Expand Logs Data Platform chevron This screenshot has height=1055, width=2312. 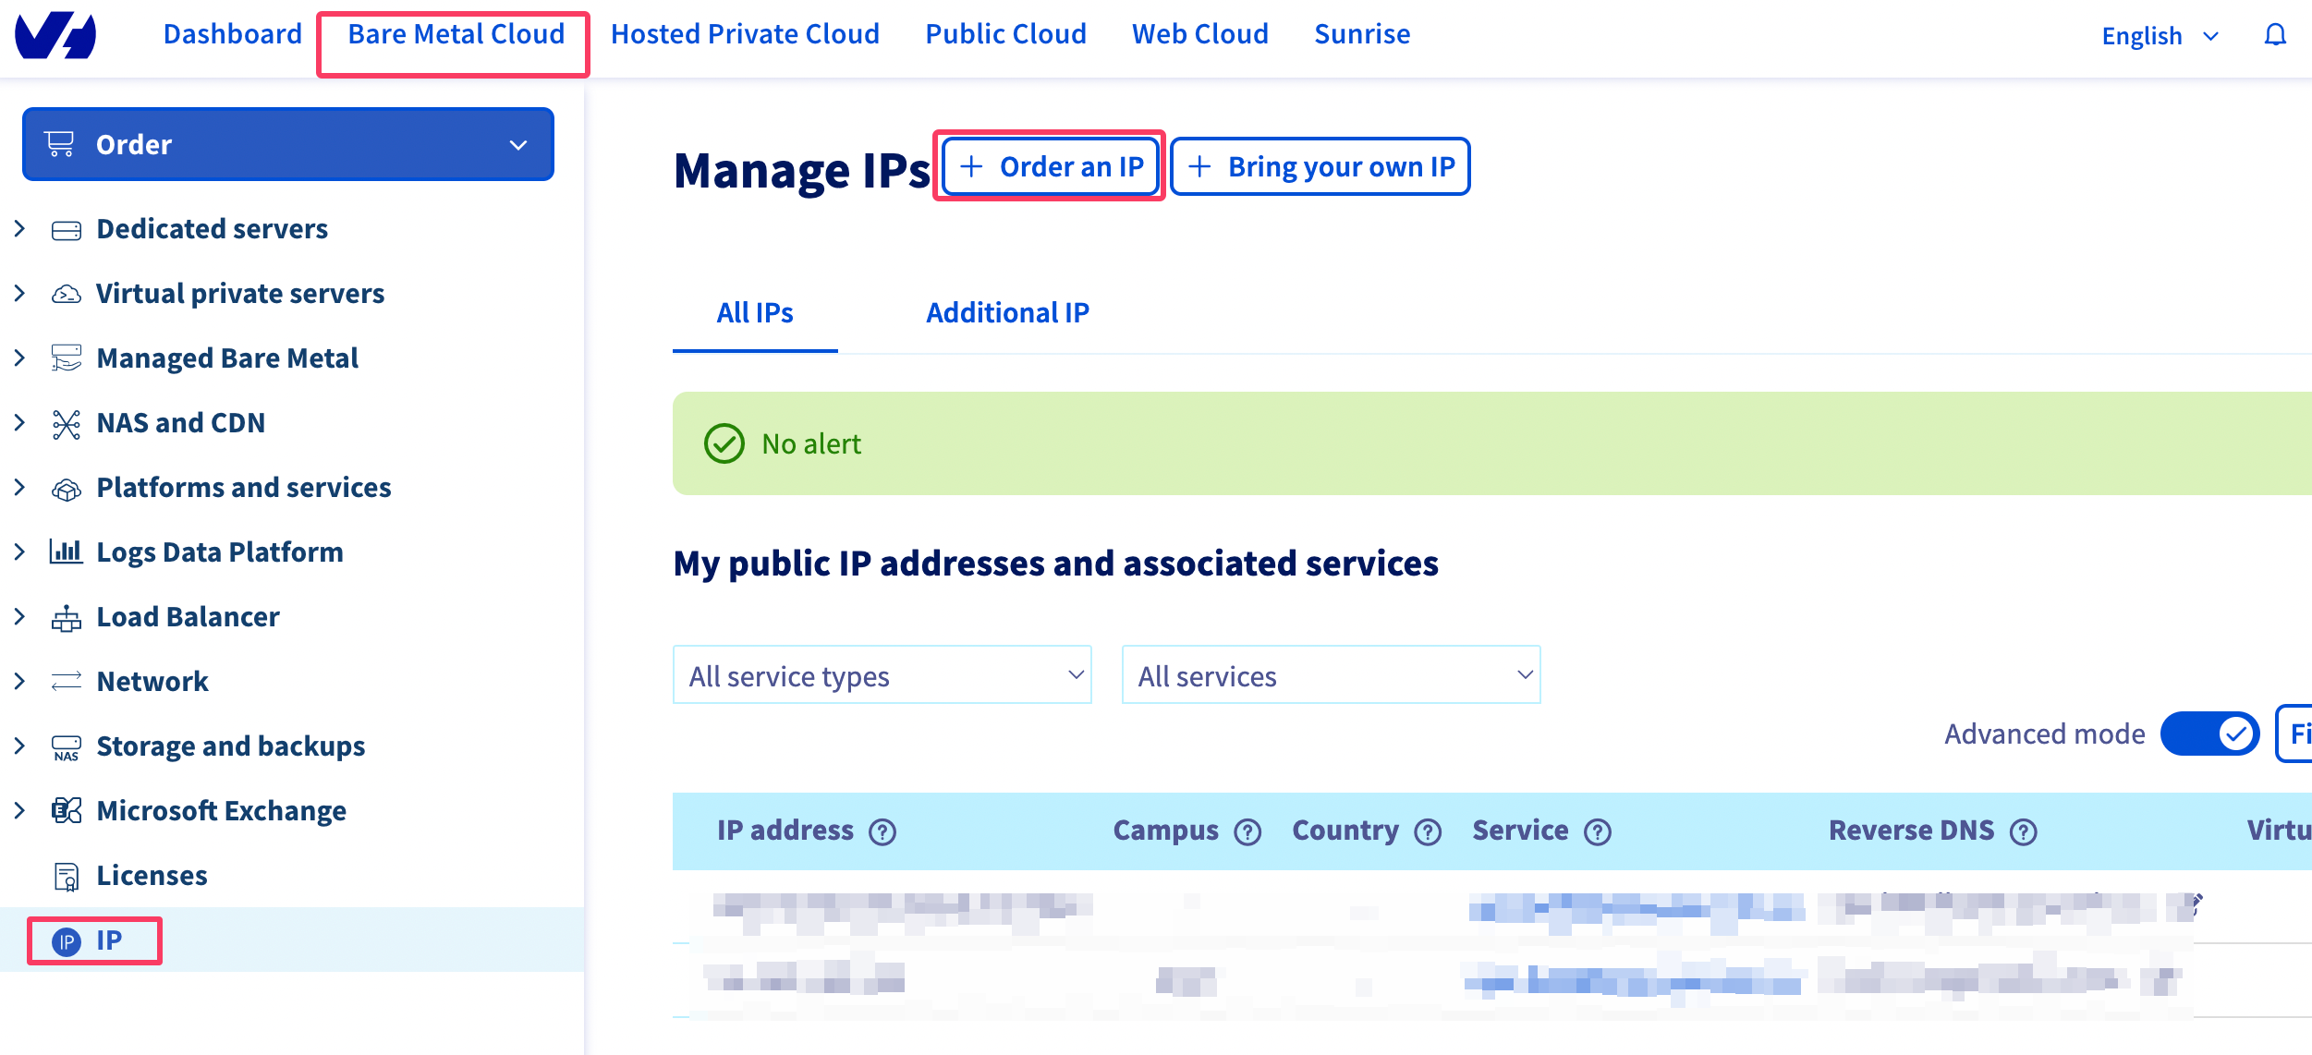click(19, 552)
